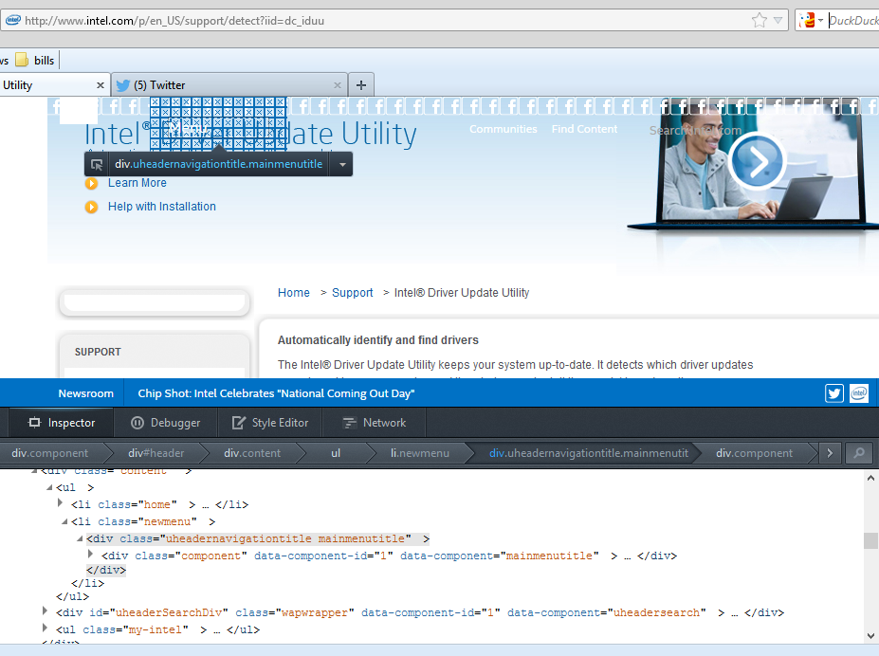This screenshot has height=656, width=879.
Task: Open the Chip Shot news headline
Action: coord(276,393)
